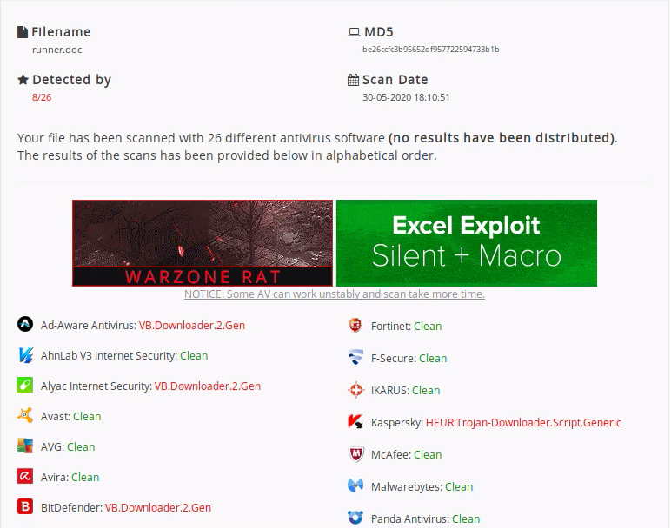Screen dimensions: 671x528
Task: Click the Kaspersky logo icon
Action: click(x=355, y=422)
